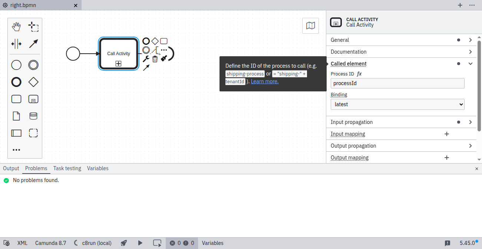Select the Hand tool in the palette
The image size is (482, 249).
(x=16, y=26)
